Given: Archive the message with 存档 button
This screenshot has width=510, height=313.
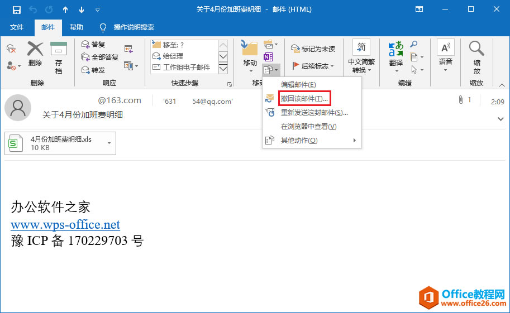Looking at the screenshot, I should [x=59, y=58].
